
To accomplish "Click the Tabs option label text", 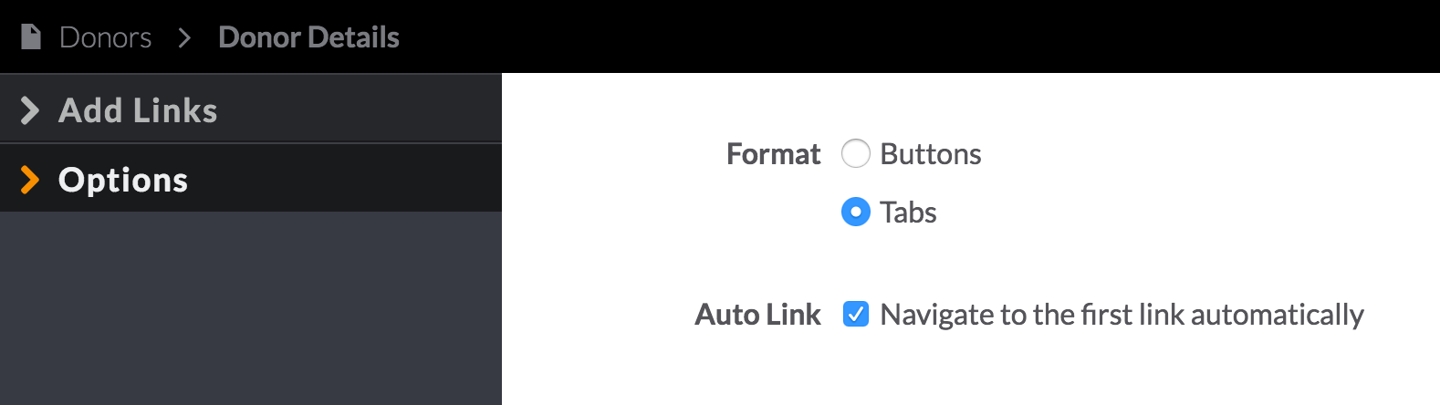I will pyautogui.click(x=908, y=213).
